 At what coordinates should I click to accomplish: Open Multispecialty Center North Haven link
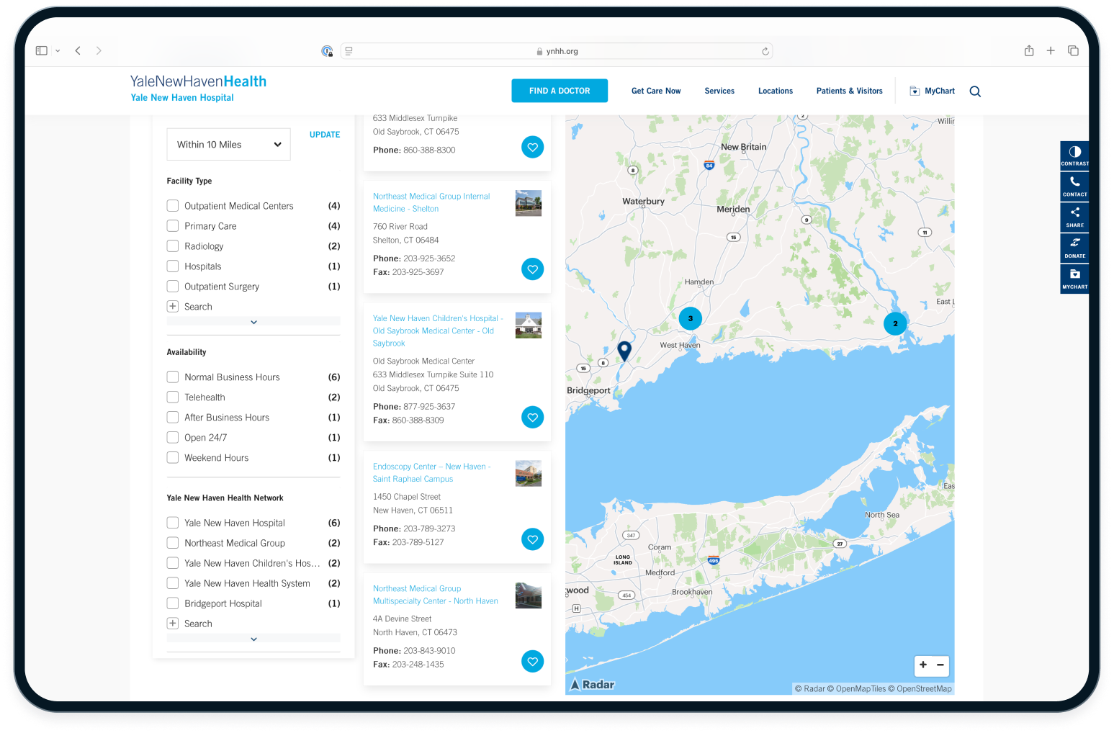pyautogui.click(x=435, y=595)
